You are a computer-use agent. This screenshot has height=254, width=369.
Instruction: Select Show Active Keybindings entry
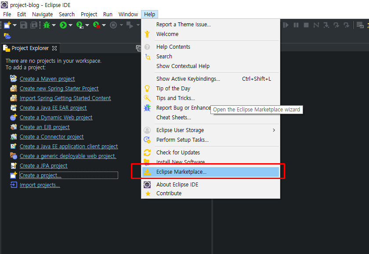click(x=210, y=79)
